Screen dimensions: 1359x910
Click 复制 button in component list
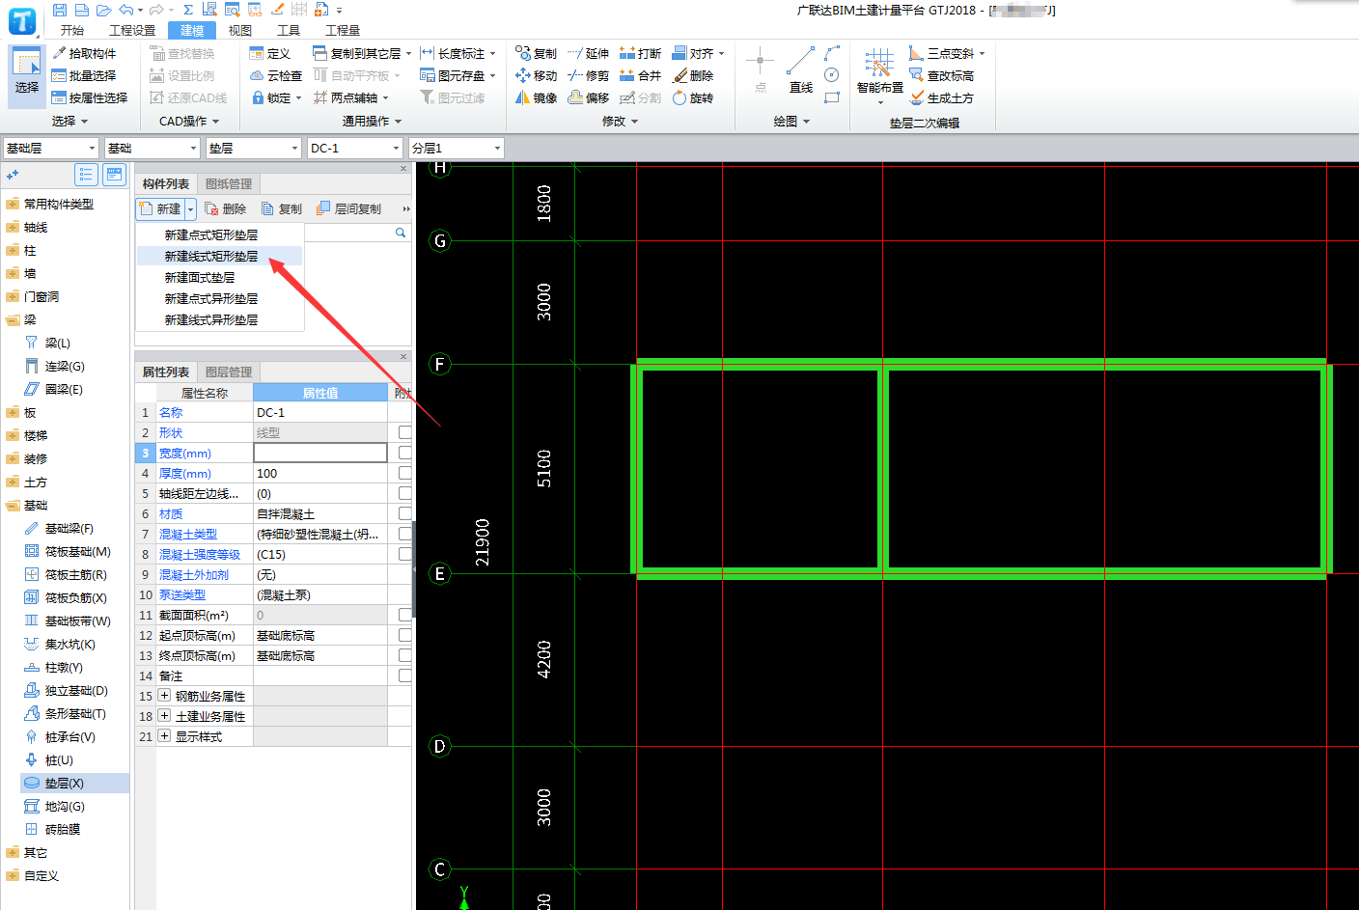click(282, 208)
